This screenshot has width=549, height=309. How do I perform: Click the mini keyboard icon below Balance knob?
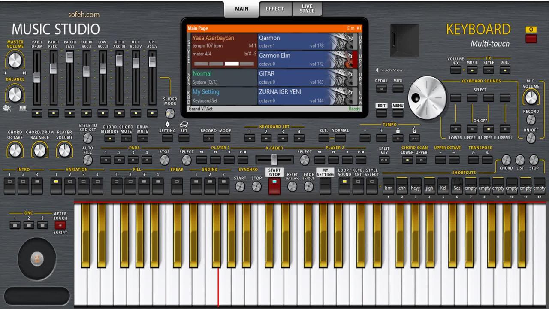[x=22, y=108]
